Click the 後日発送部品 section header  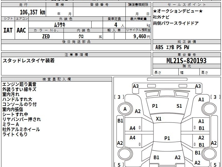76,42
